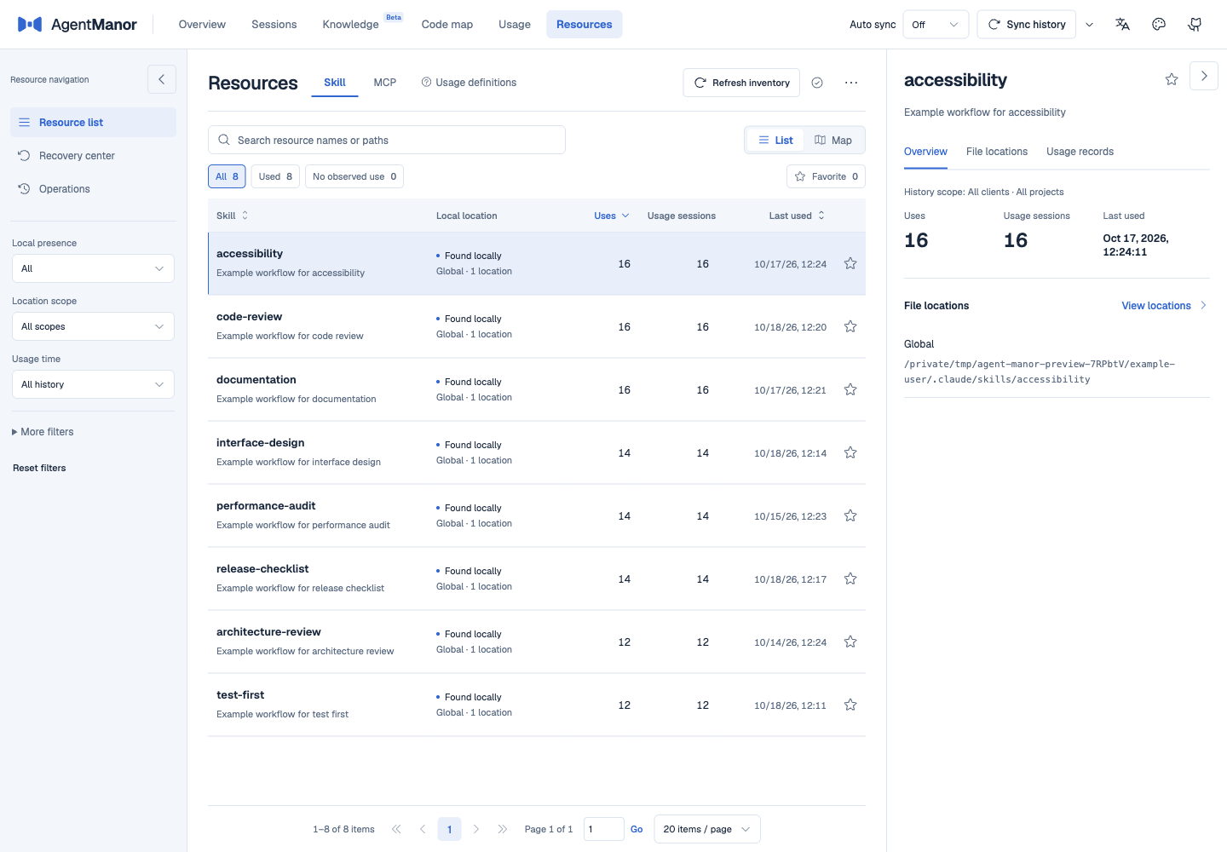Open the language translation menu icon
The image size is (1227, 852).
pos(1122,25)
